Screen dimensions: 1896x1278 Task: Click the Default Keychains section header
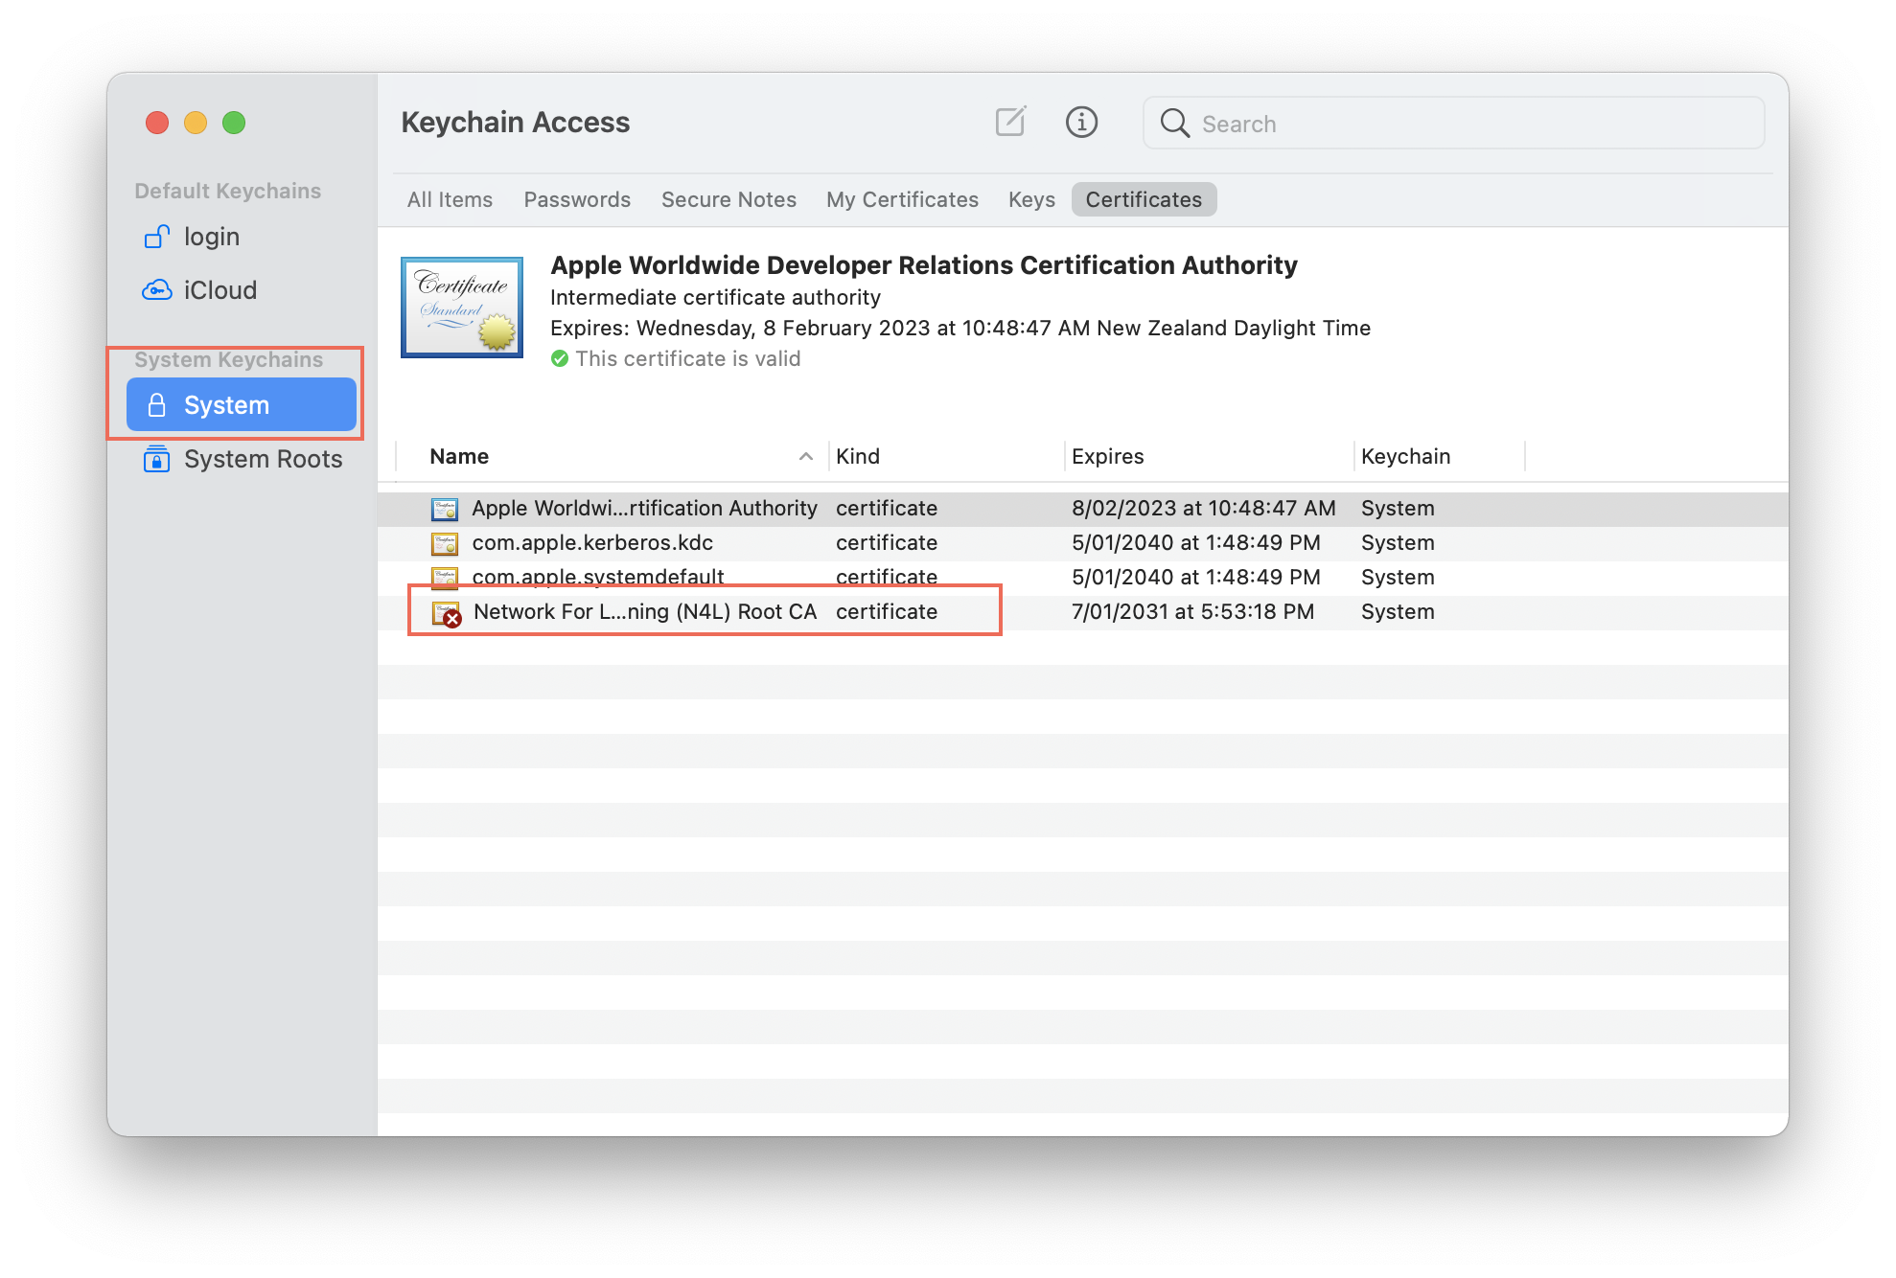(228, 191)
